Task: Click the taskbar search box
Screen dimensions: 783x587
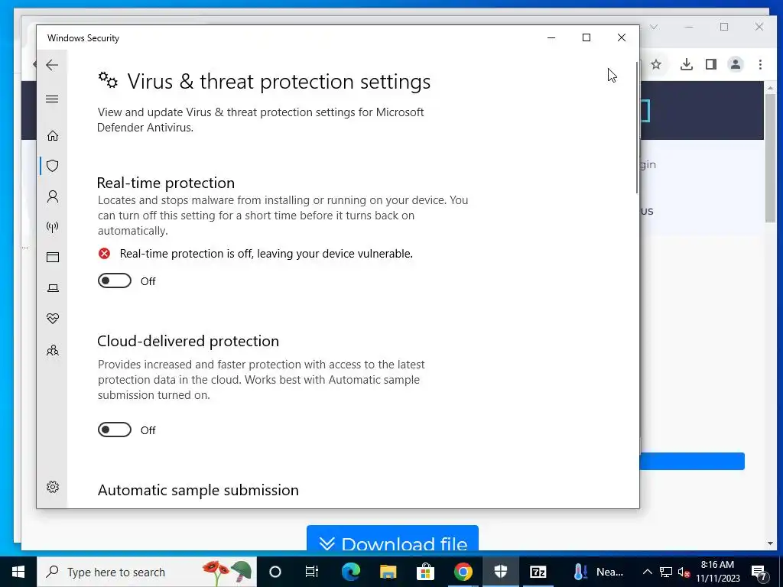Action: click(x=147, y=572)
